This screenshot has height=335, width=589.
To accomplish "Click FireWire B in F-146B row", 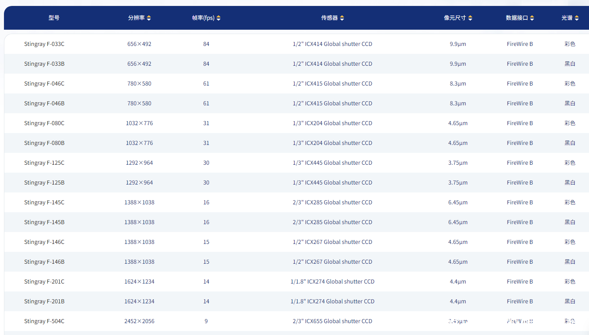I will click(x=520, y=262).
